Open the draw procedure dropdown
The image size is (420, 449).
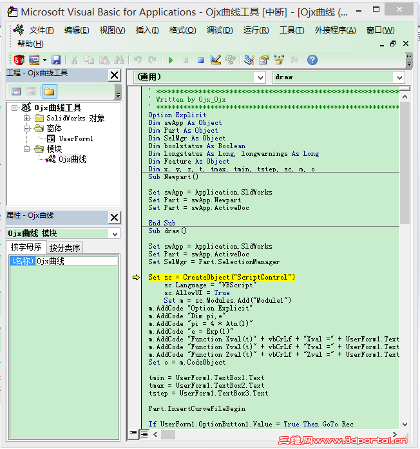[399, 77]
